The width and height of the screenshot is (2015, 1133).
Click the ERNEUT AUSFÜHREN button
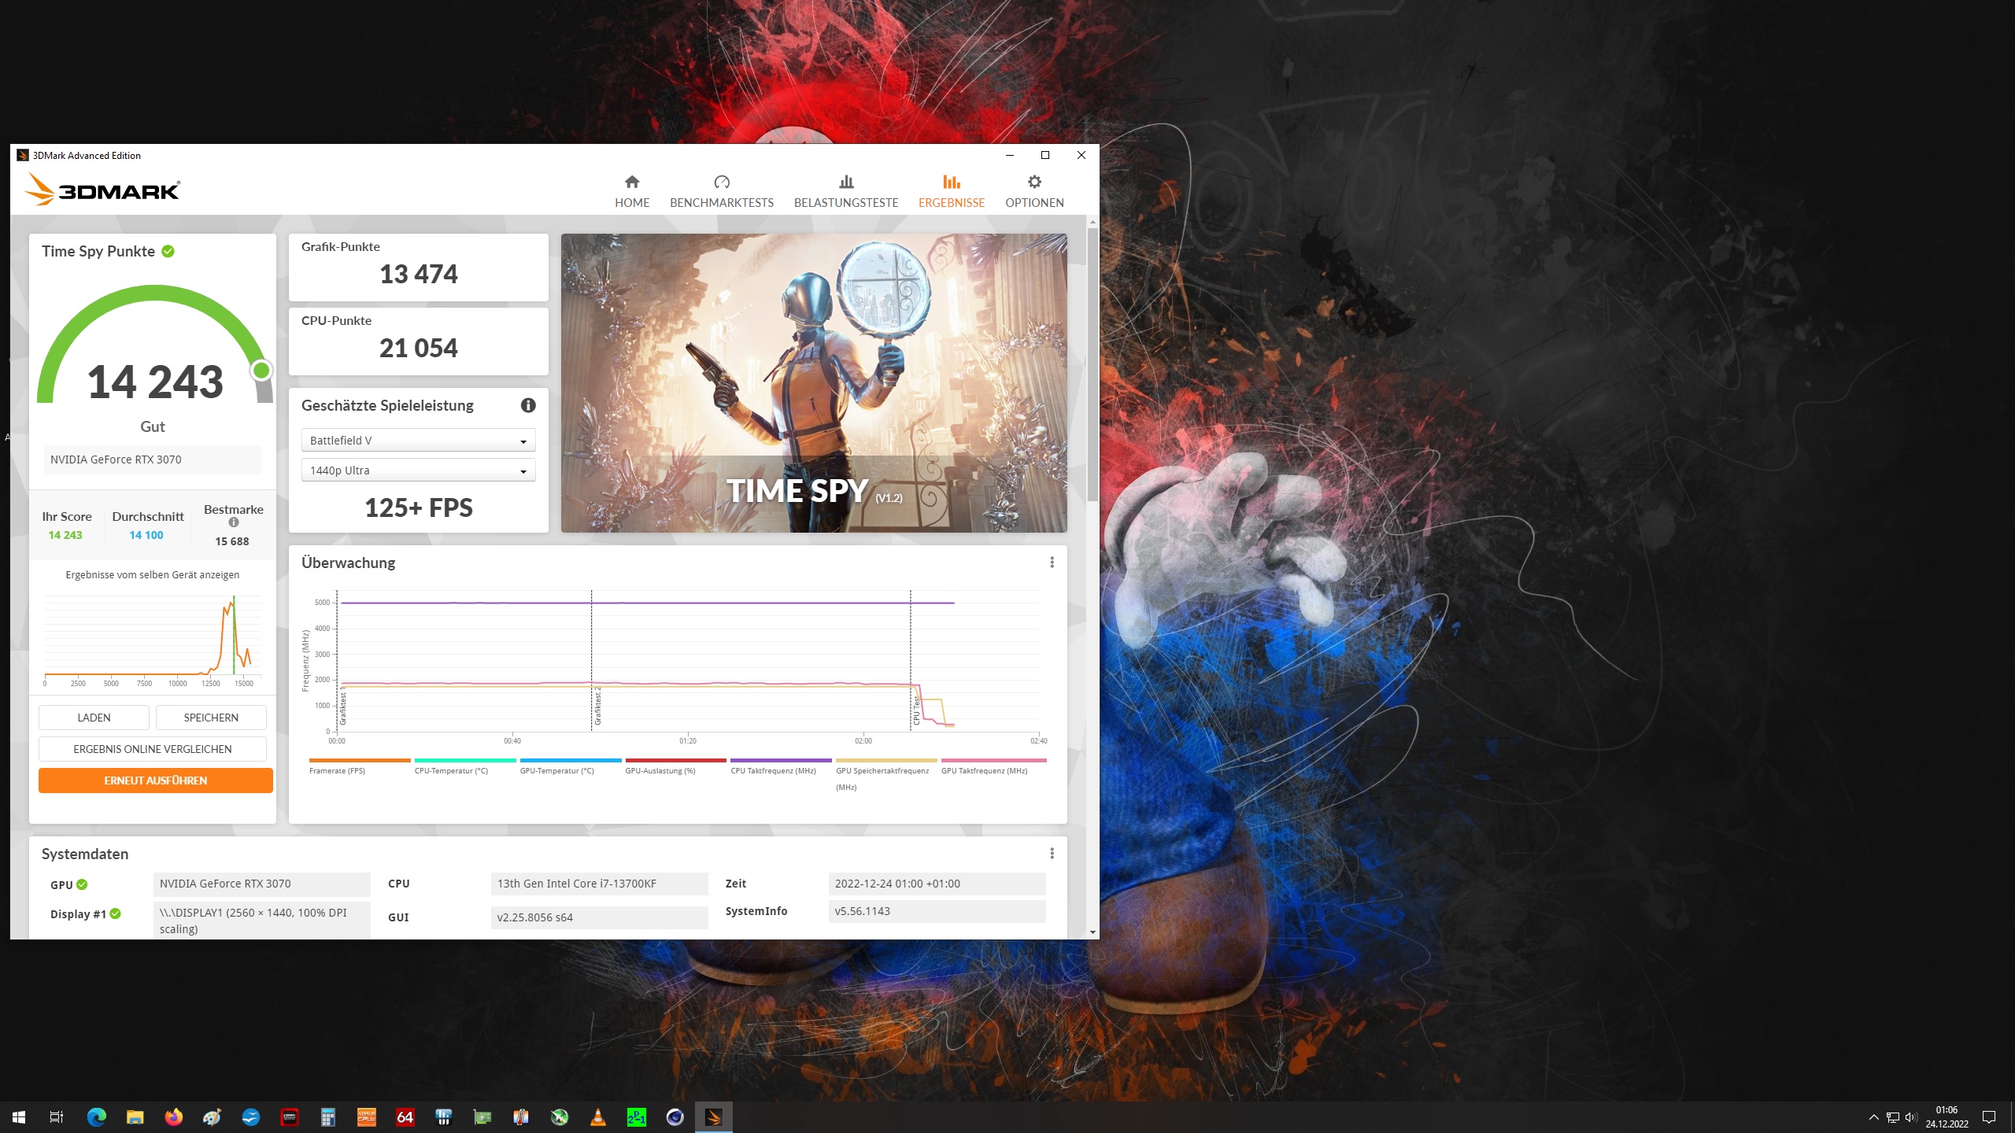(155, 780)
